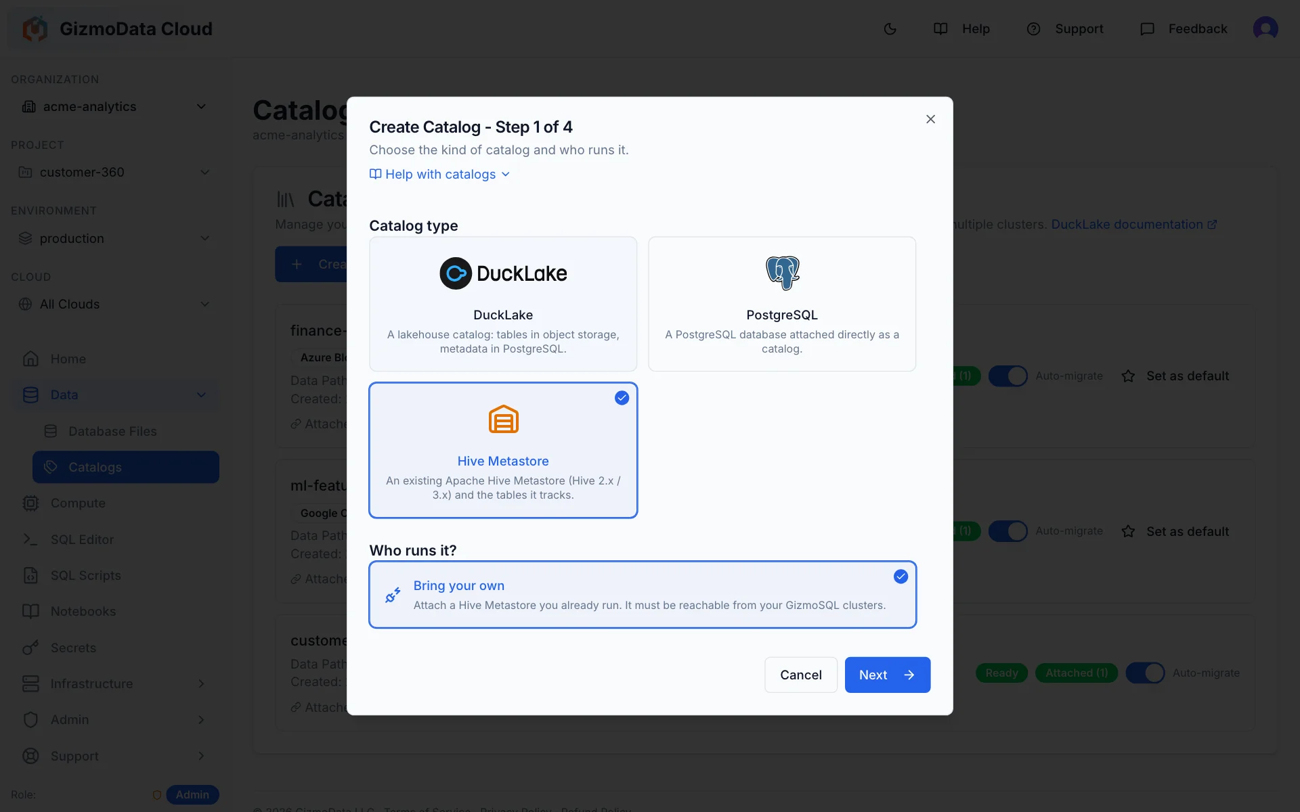Image resolution: width=1300 pixels, height=812 pixels.
Task: Expand Infrastructure sidebar section
Action: point(115,683)
